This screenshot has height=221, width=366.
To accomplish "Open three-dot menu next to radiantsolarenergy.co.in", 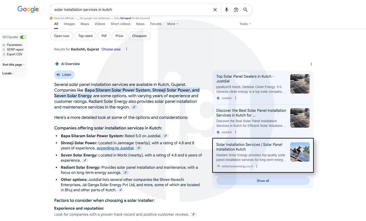I will click(257, 166).
